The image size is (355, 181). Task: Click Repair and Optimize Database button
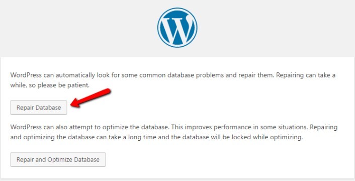(58, 159)
